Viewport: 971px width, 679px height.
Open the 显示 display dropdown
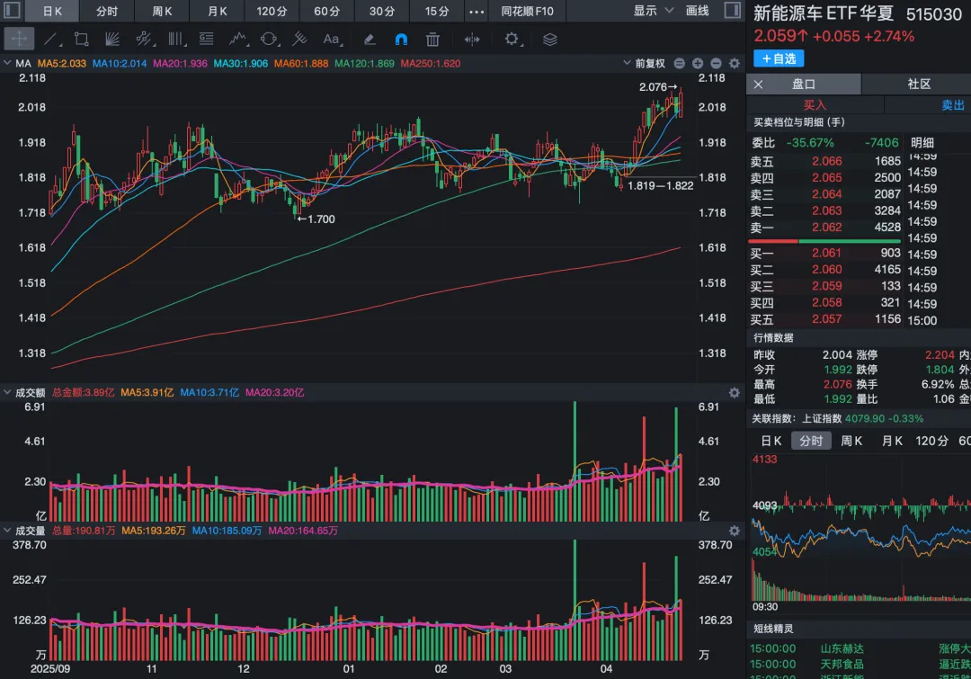click(653, 11)
